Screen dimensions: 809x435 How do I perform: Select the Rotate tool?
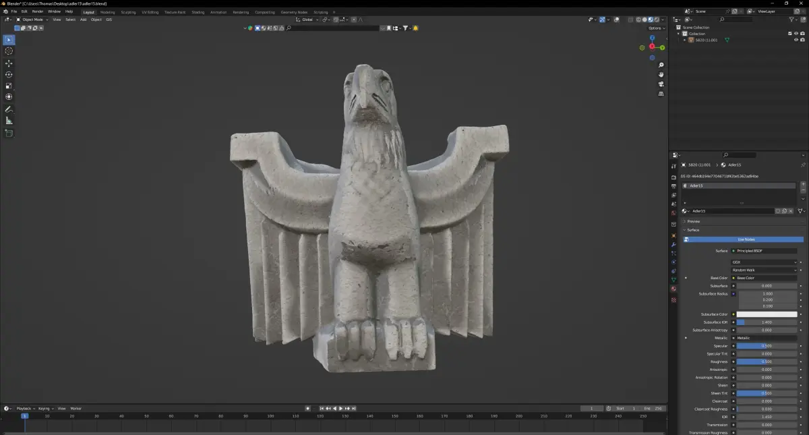9,75
